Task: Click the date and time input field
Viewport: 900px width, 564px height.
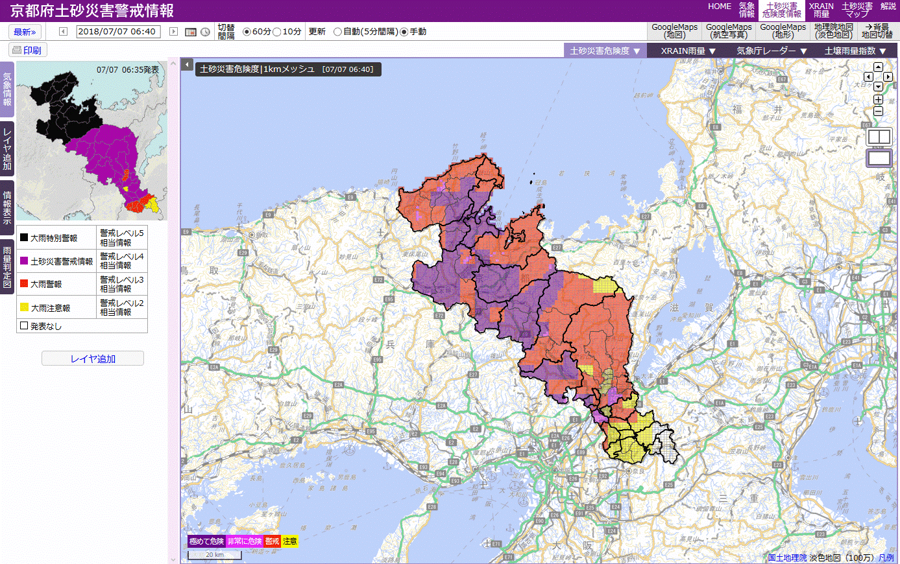Action: pyautogui.click(x=118, y=32)
